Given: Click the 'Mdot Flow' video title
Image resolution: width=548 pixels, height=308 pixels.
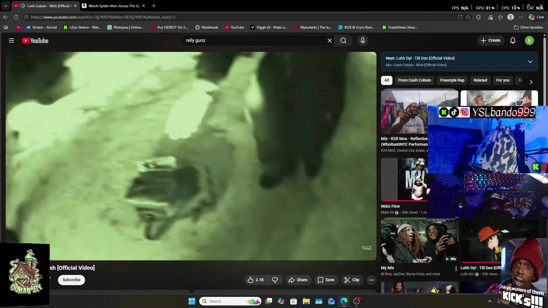Looking at the screenshot, I should [390, 206].
